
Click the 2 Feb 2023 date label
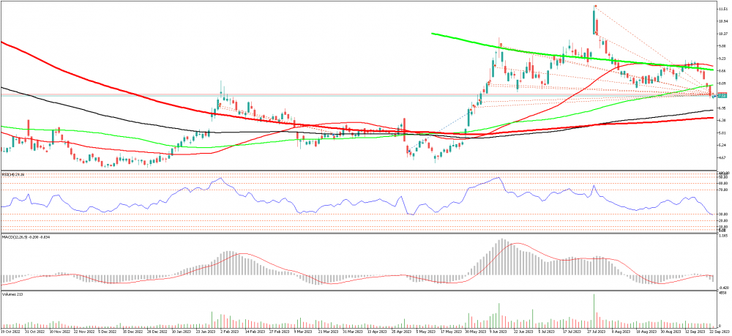(230, 332)
